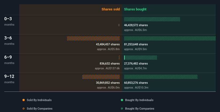This screenshot has width=220, height=112.
Task: Select the Shares bought column header
Action: [x=135, y=9]
